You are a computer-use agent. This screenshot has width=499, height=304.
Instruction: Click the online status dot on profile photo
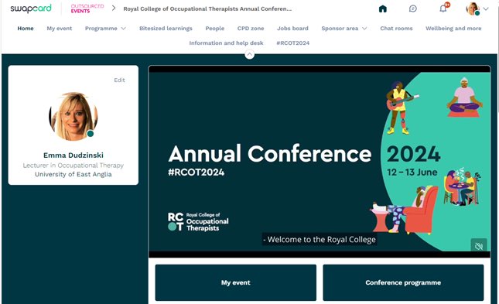click(x=91, y=134)
